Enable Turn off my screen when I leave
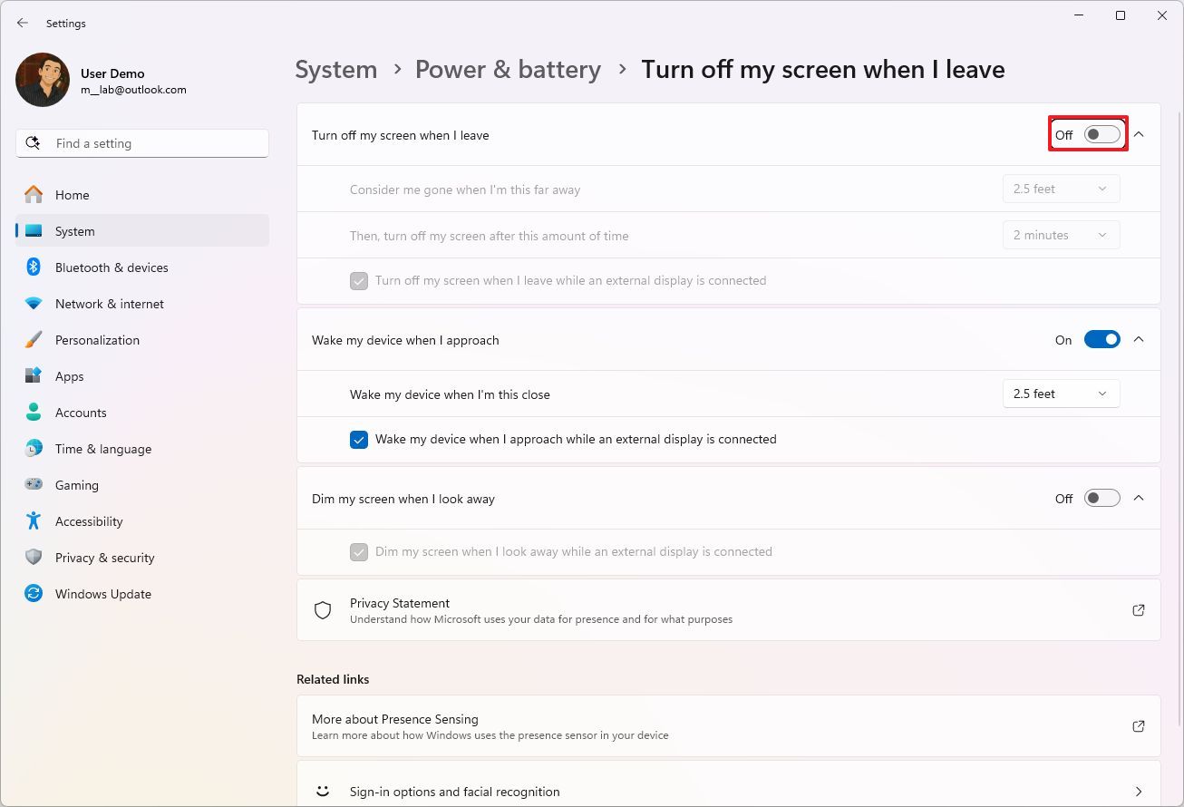1184x807 pixels. tap(1101, 134)
